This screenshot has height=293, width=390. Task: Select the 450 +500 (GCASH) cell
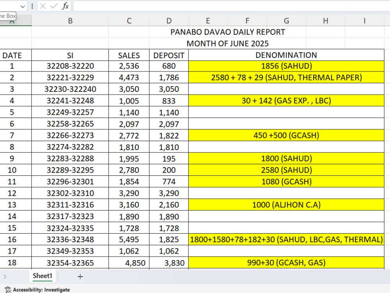tap(286, 136)
